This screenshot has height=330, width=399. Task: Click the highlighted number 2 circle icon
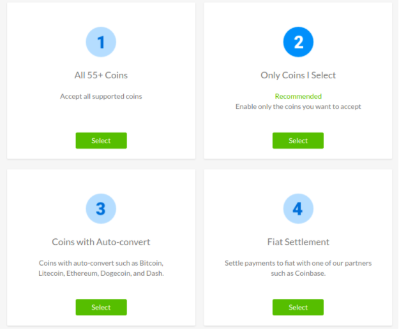297,43
